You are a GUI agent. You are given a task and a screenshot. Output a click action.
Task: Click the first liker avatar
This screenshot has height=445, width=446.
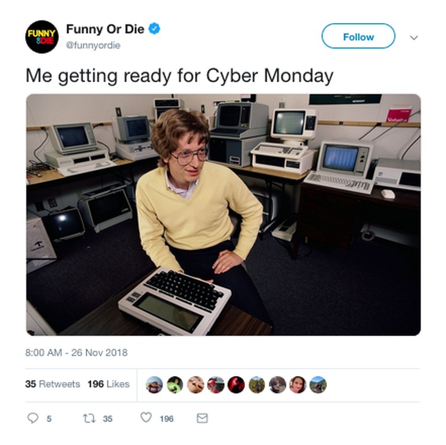point(154,385)
